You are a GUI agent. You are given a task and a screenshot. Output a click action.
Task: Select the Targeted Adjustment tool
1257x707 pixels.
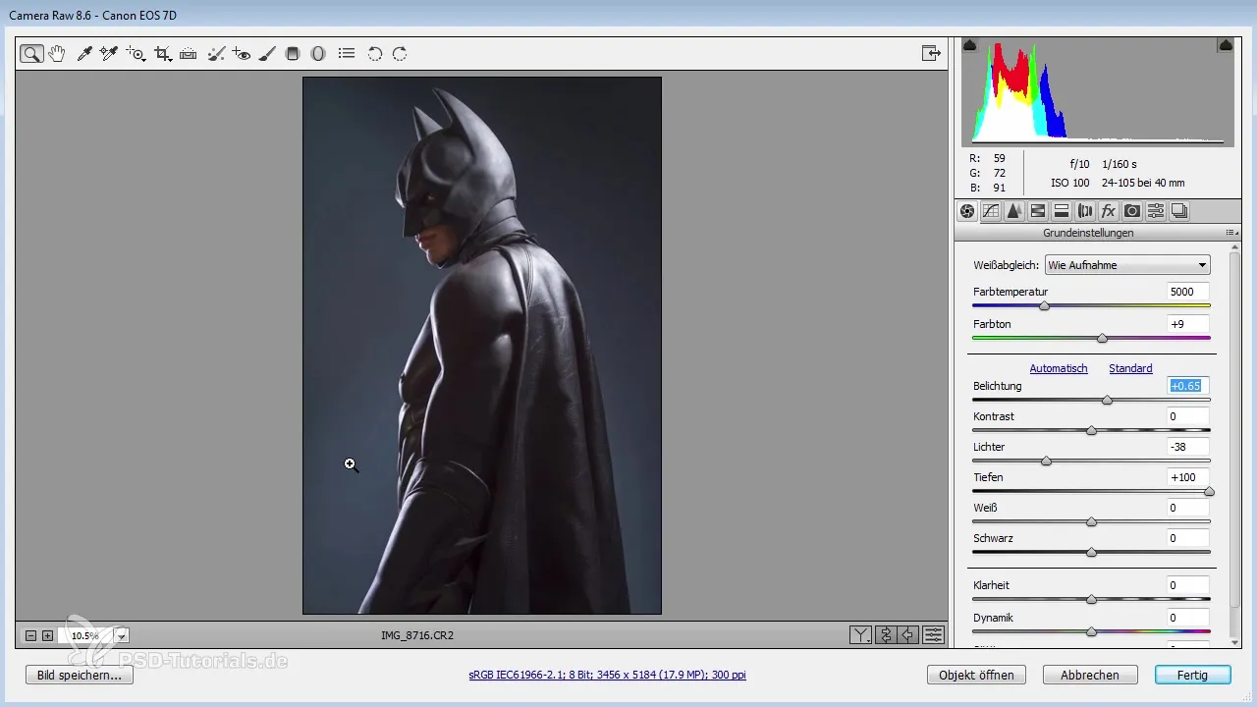pyautogui.click(x=136, y=54)
